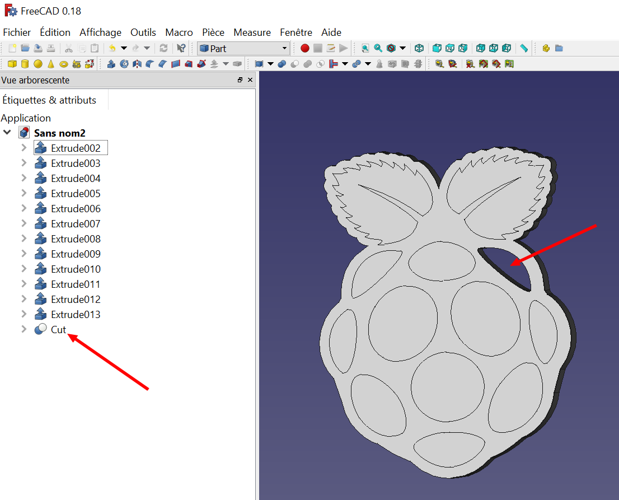
Task: Select the Sans nom2 document
Action: pyautogui.click(x=60, y=133)
